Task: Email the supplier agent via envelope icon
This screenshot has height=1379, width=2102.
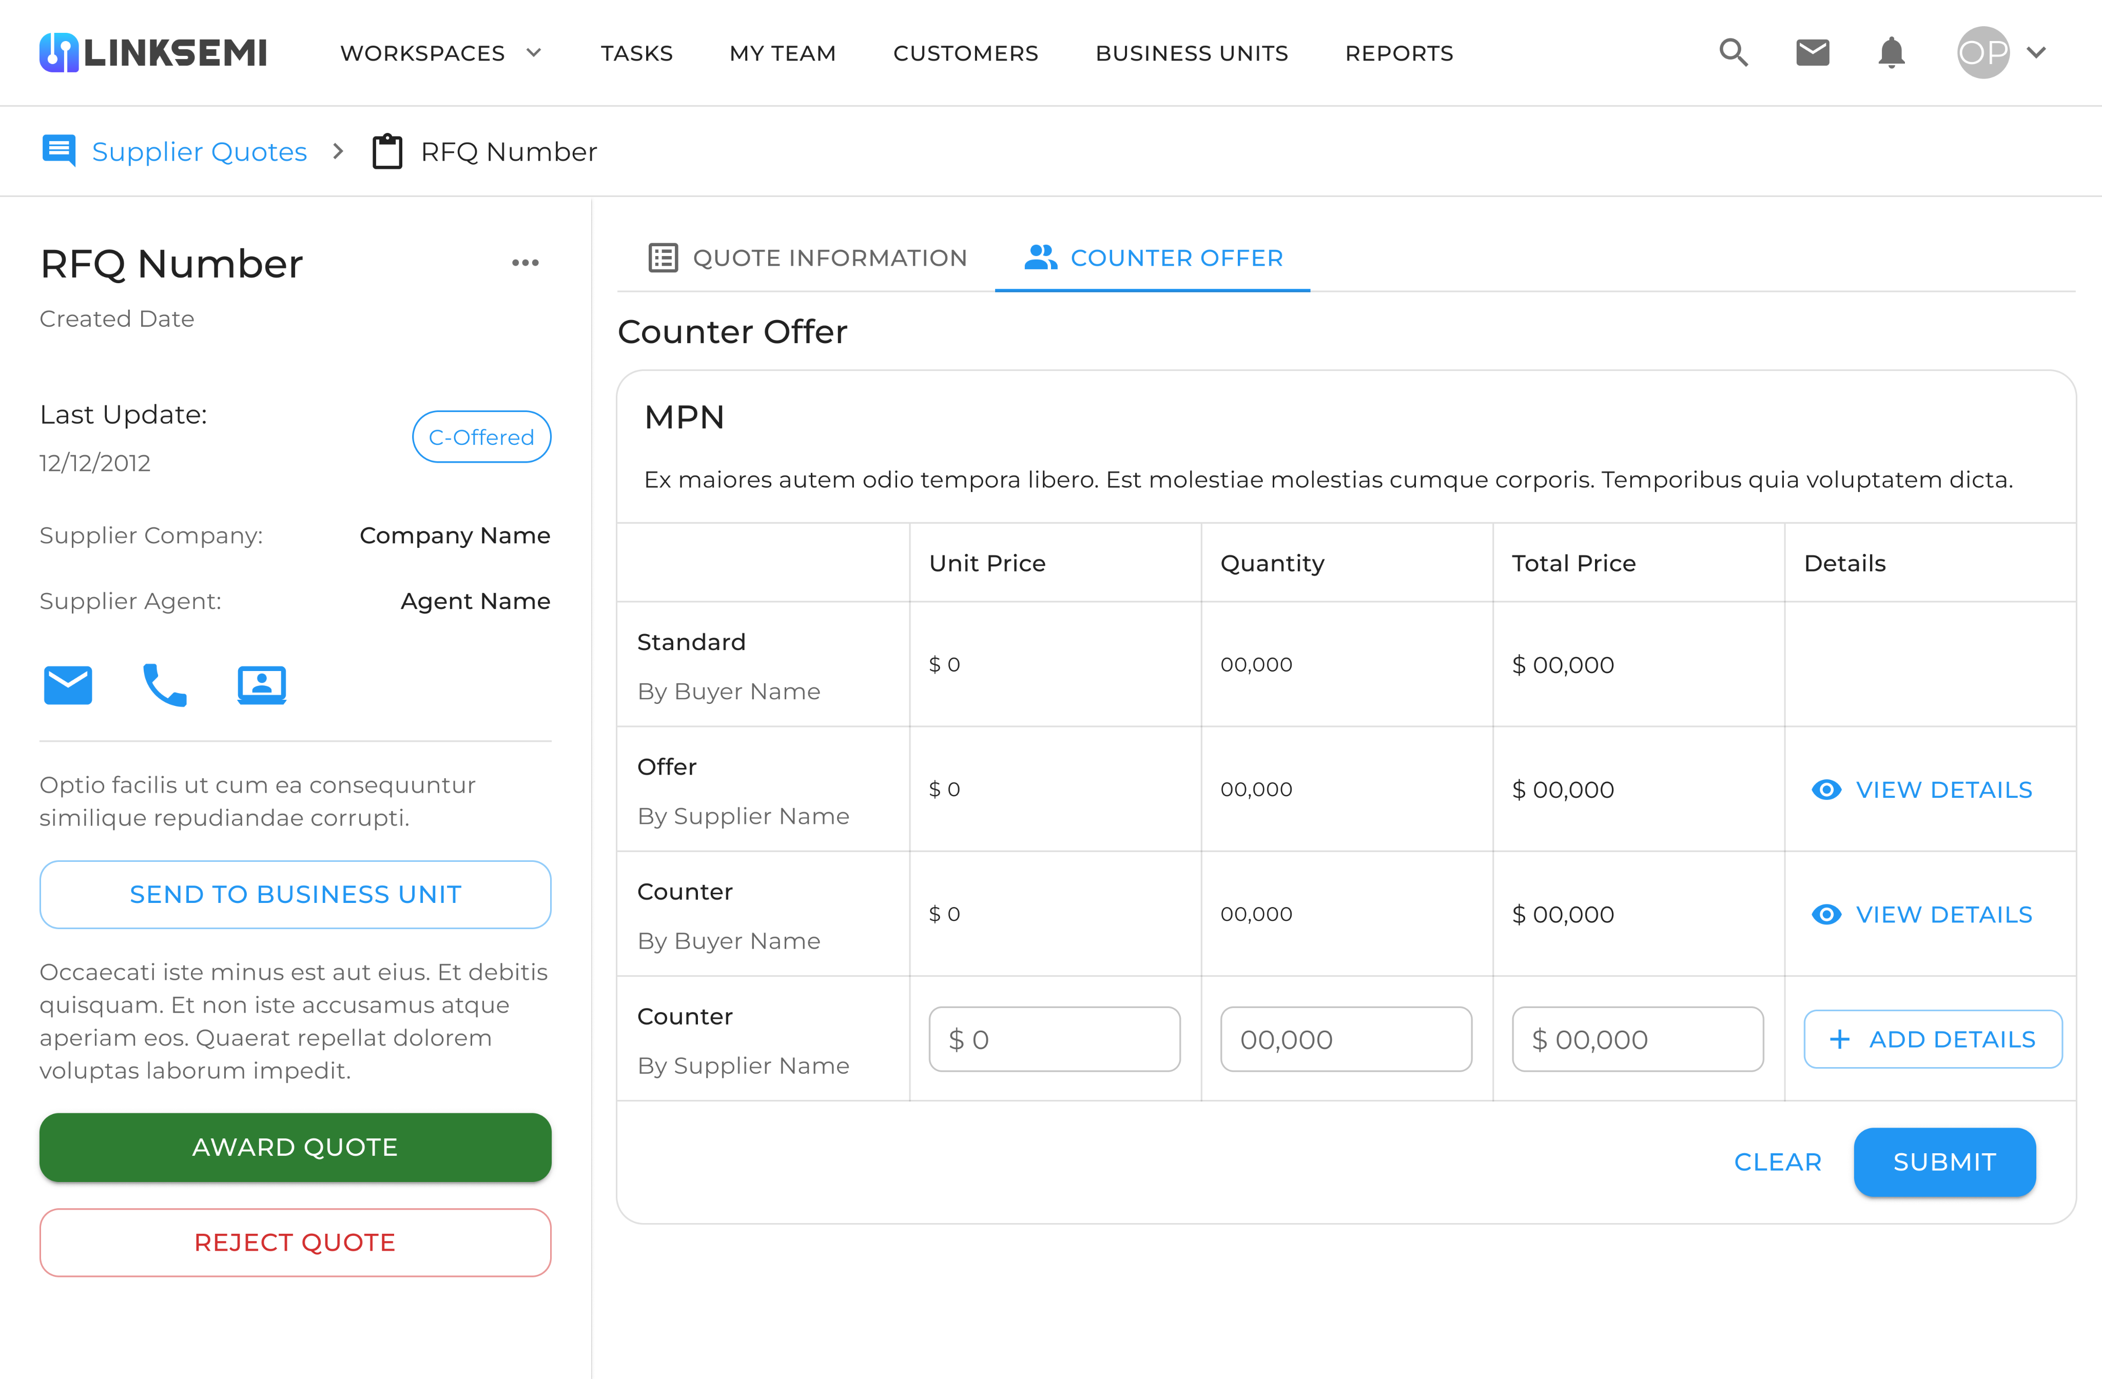Action: pyautogui.click(x=68, y=685)
